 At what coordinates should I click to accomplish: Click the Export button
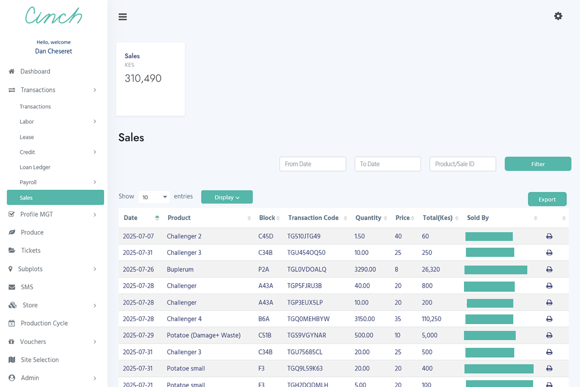click(547, 199)
